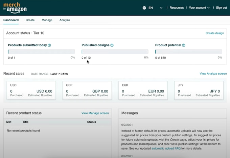Click the Recent product status heading
The height and width of the screenshot is (158, 230).
coord(24,113)
